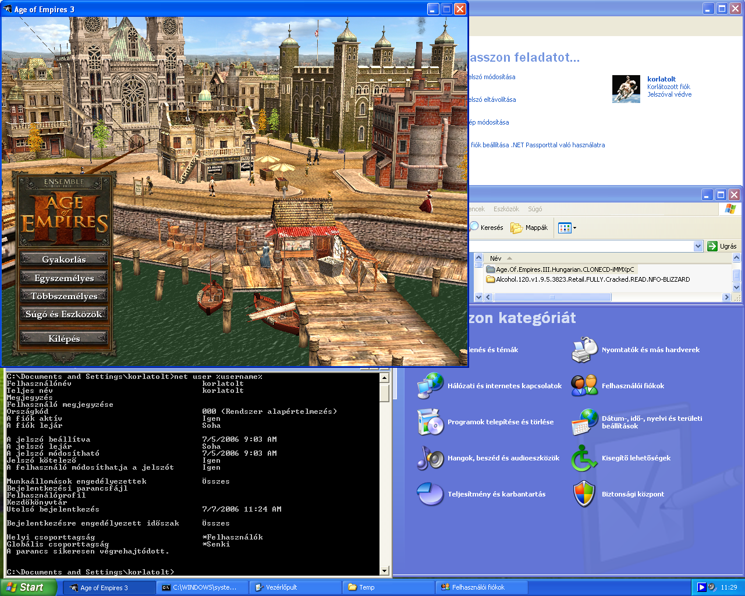Open the Felhasználói fiókok category icon

pyautogui.click(x=584, y=386)
